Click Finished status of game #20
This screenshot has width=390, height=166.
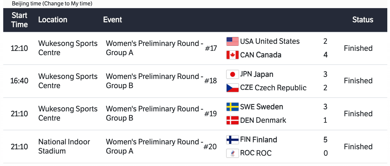pos(358,147)
